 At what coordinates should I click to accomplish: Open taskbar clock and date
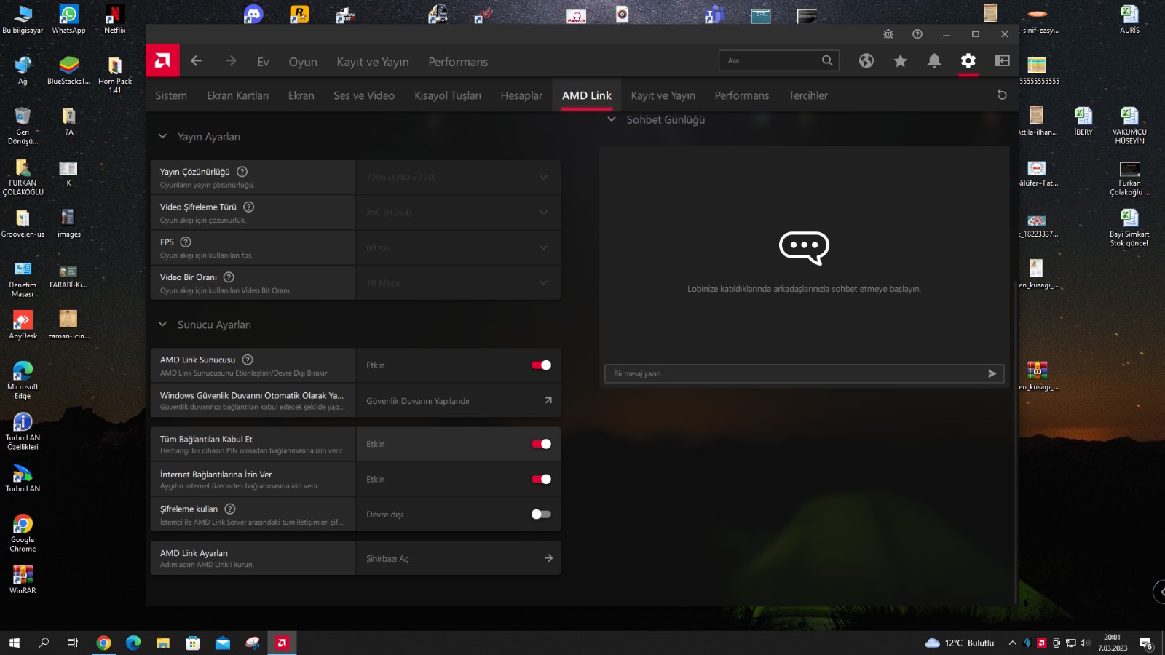1112,643
